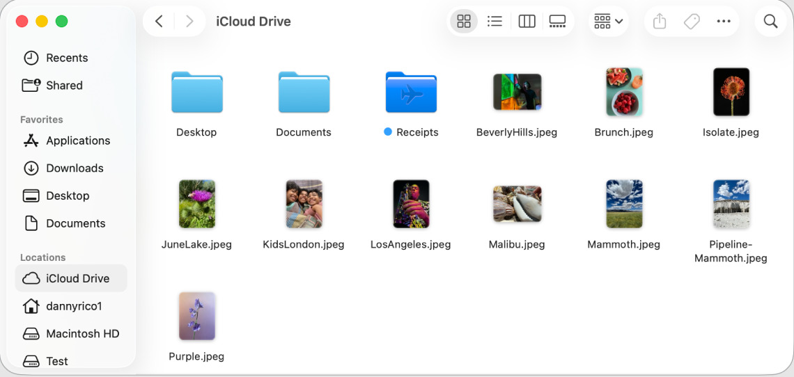
Task: Open the Group By dropdown
Action: pyautogui.click(x=608, y=22)
